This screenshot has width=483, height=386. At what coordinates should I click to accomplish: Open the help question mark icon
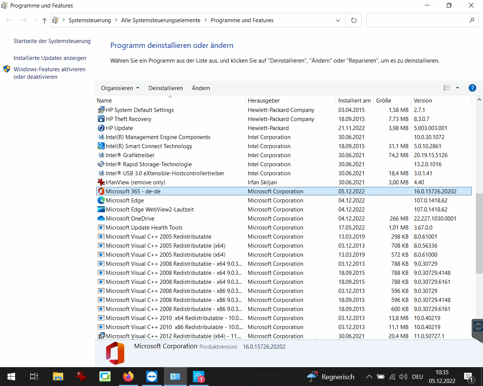pyautogui.click(x=472, y=88)
